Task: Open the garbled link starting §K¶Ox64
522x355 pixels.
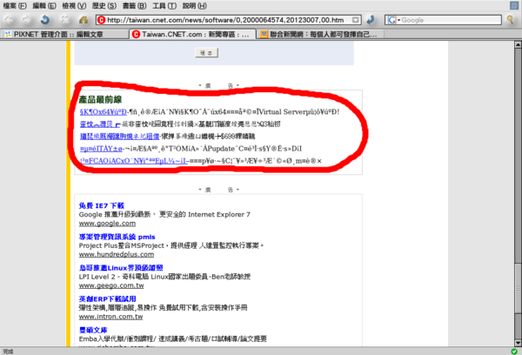Action: pos(104,112)
